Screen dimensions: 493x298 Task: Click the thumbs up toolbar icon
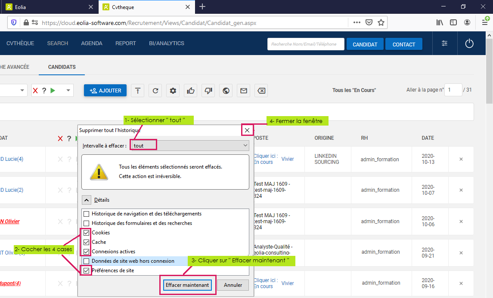click(x=190, y=91)
